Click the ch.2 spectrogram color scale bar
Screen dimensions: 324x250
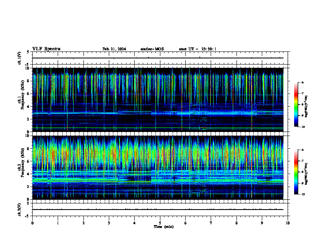pyautogui.click(x=296, y=172)
